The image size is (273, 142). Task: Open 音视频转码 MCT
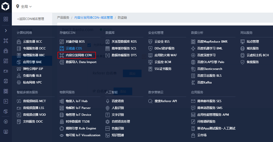click(x=34, y=101)
